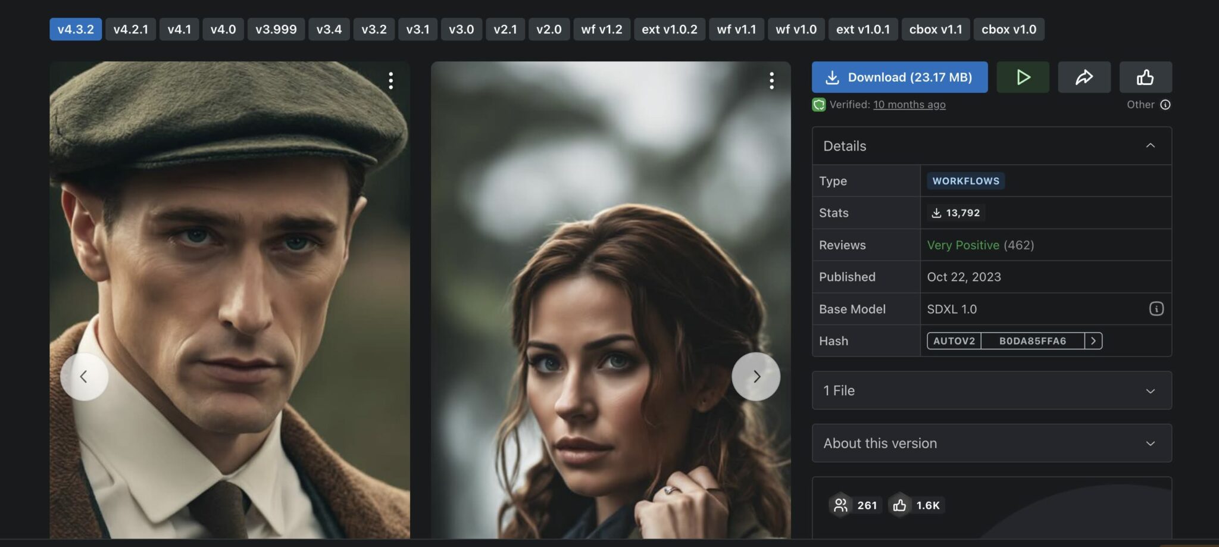Click the share arrow icon button
This screenshot has width=1219, height=547.
1084,77
